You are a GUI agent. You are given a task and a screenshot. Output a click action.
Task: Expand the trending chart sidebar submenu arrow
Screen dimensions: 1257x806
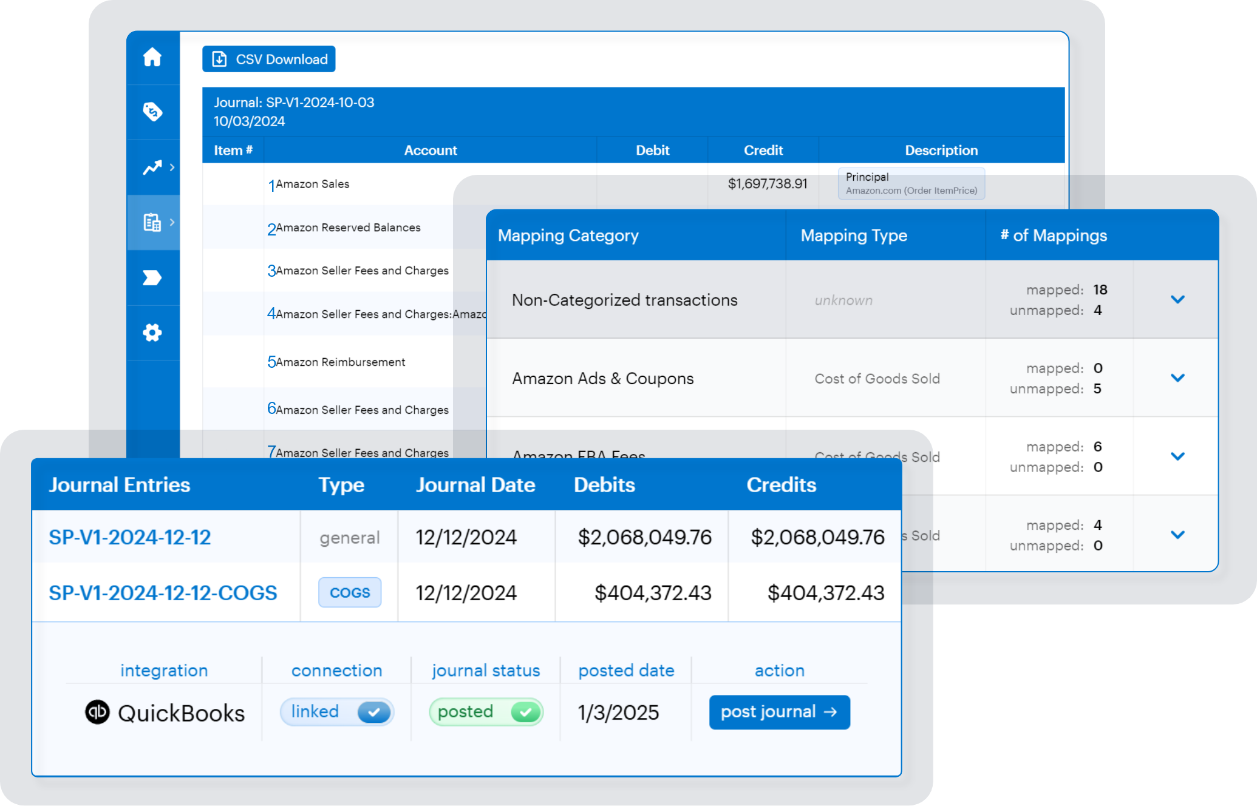(172, 167)
